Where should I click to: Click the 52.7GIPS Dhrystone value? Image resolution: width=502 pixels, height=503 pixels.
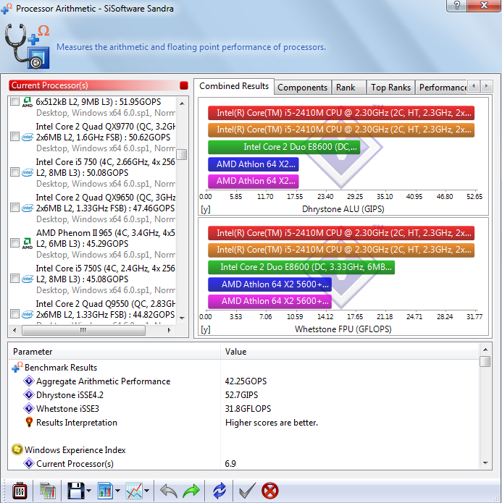coord(241,395)
